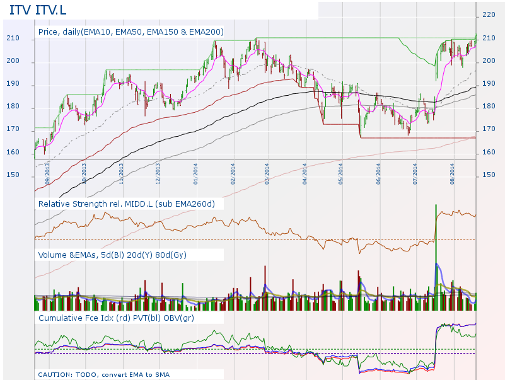The width and height of the screenshot is (505, 380).
Task: Click the tallest green volume spike bar
Action: (436, 257)
